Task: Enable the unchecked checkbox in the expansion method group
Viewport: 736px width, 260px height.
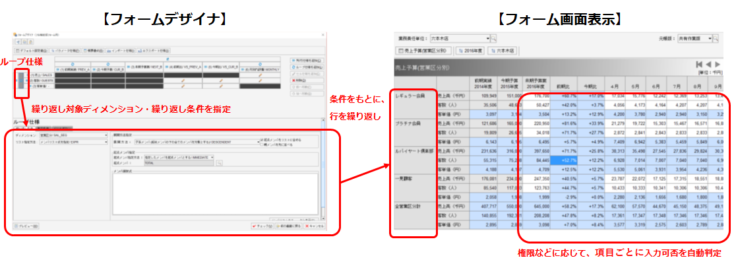Action: (261, 144)
